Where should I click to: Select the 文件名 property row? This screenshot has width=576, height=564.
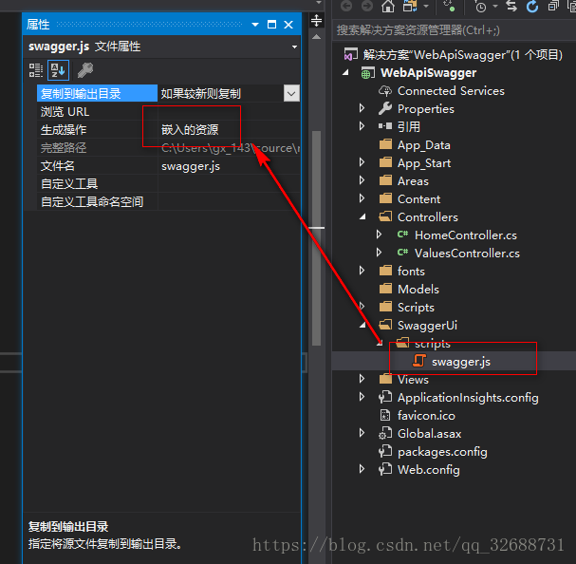(x=168, y=166)
